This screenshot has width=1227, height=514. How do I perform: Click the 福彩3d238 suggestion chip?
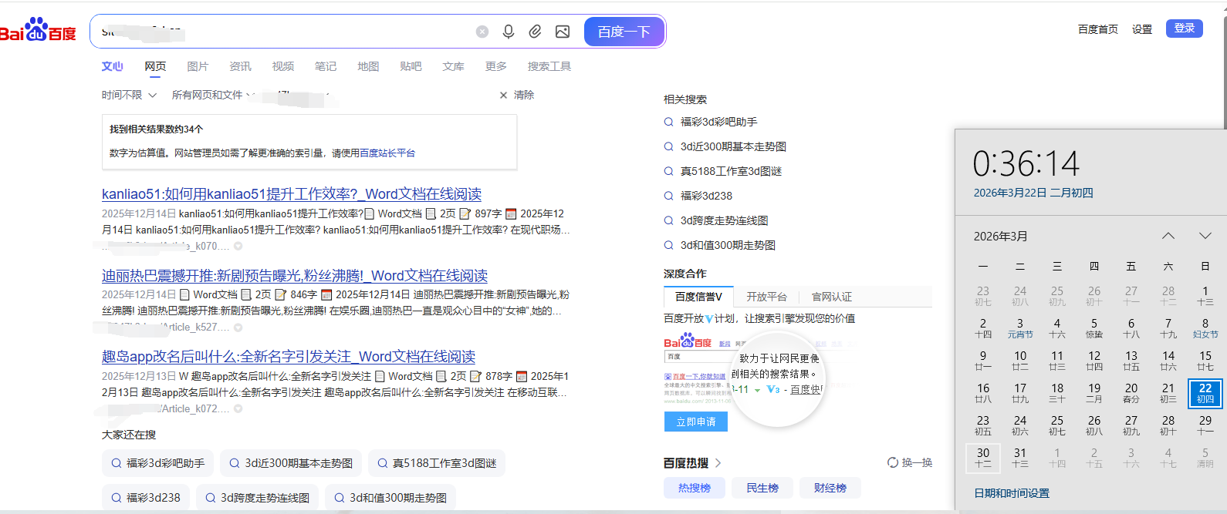point(146,498)
